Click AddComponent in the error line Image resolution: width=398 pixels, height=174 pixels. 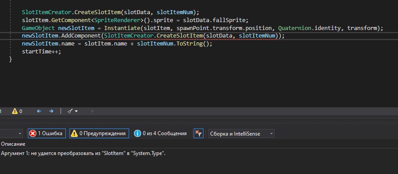point(81,36)
